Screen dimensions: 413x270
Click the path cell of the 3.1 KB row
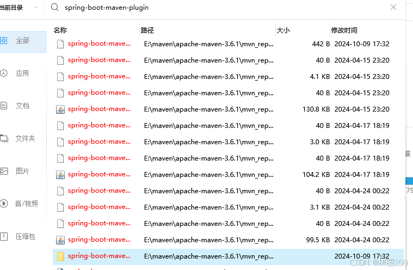(209, 207)
